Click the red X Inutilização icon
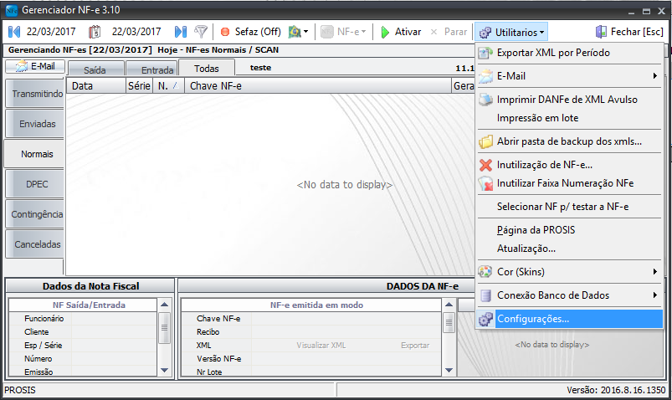672x400 pixels. tap(485, 165)
